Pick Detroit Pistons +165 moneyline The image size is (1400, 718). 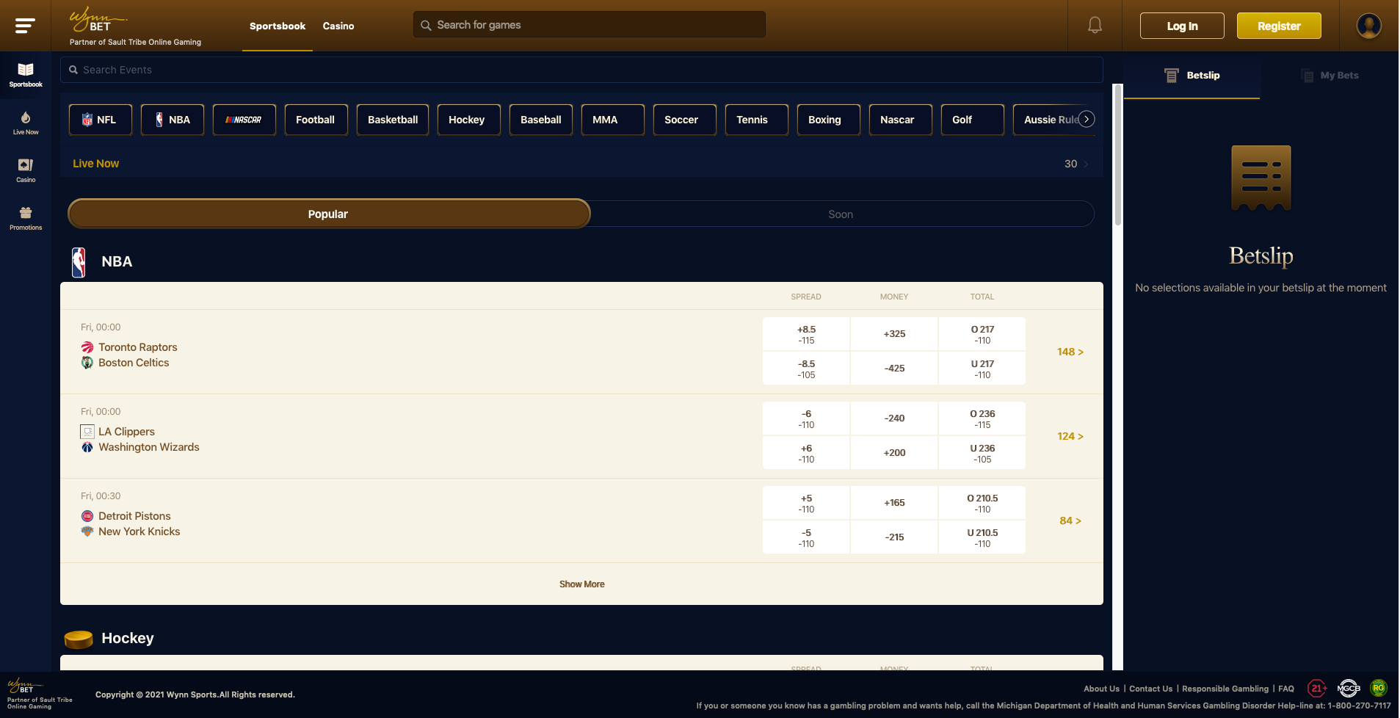click(894, 503)
